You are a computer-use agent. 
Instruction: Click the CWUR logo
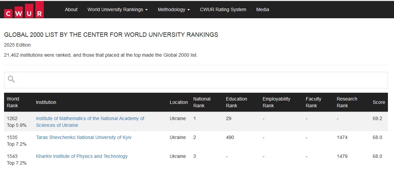[x=24, y=9]
